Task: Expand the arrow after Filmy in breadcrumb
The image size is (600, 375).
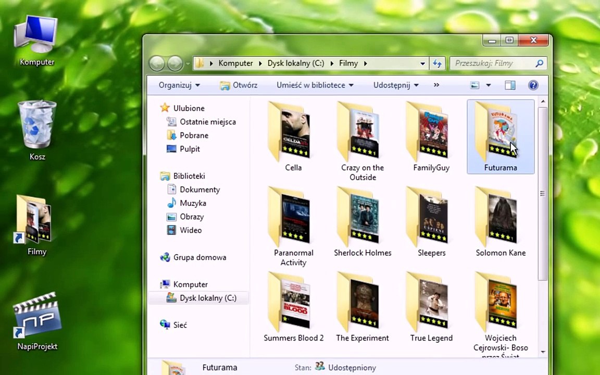Action: pos(366,64)
